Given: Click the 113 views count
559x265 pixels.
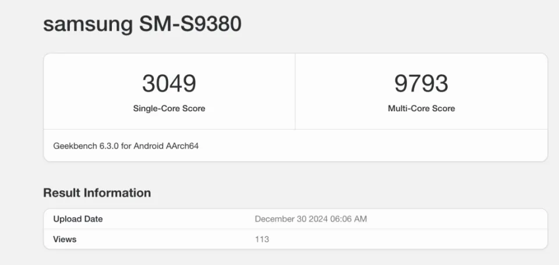Looking at the screenshot, I should (x=262, y=239).
